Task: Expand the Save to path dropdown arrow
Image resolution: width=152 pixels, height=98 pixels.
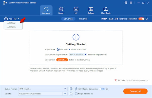Action: tap(65, 94)
